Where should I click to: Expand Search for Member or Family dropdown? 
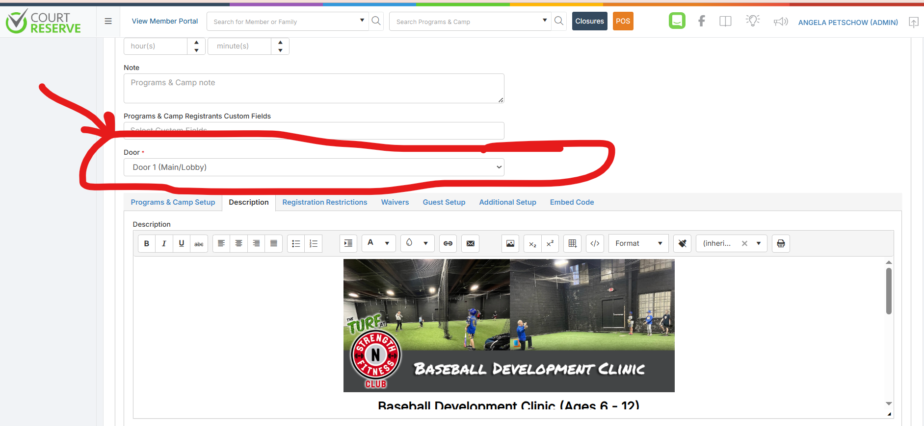(x=362, y=21)
